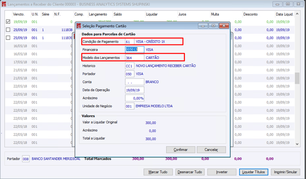Focus the Financeira field 005013
306x179 pixels.
[135, 49]
